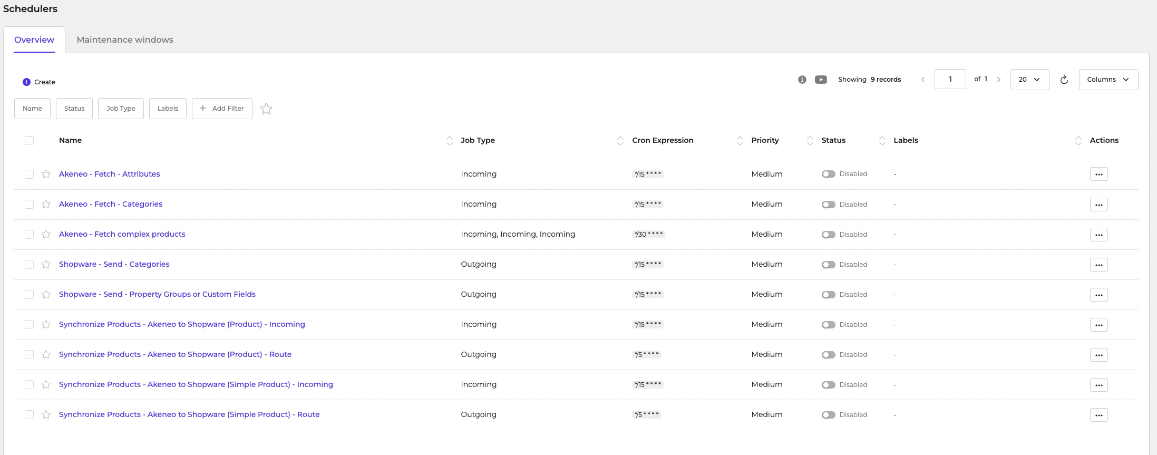Check the Akeneo - Fetch complex products checkbox
The height and width of the screenshot is (455, 1157).
29,234
